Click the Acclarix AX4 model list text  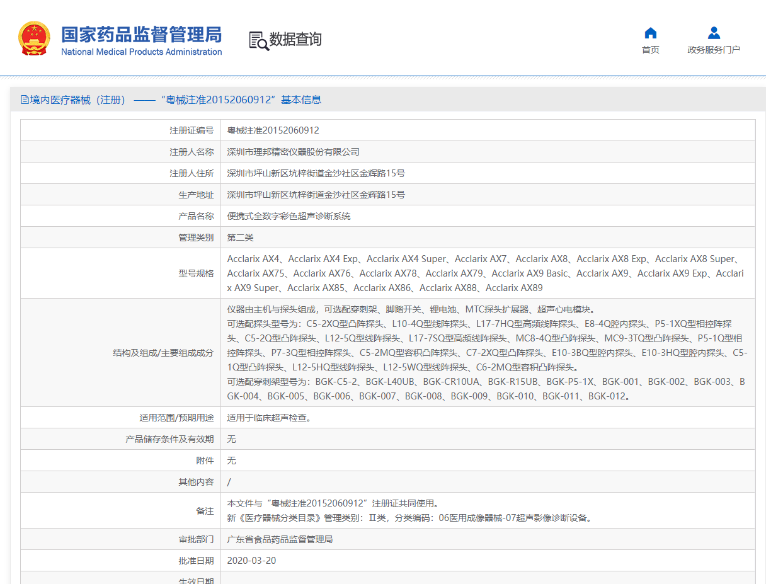(x=486, y=273)
